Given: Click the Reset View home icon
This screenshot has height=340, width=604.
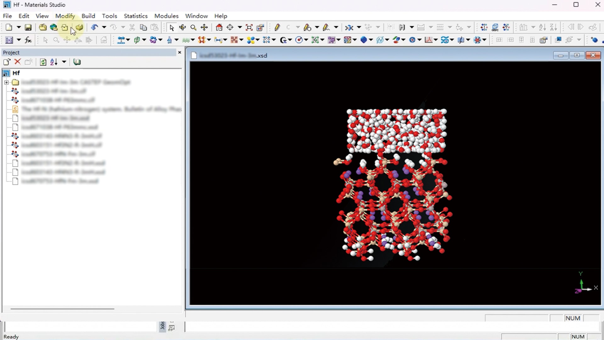Looking at the screenshot, I should coord(219,27).
